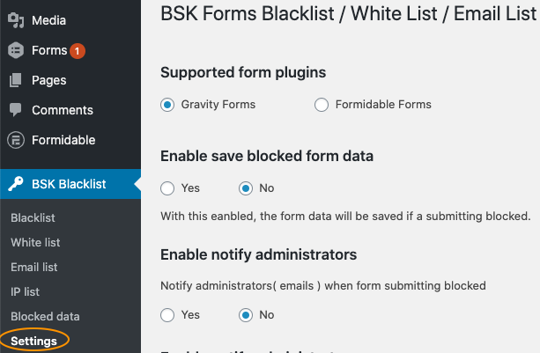Click the Pages icon in sidebar
This screenshot has width=540, height=353.
15,80
